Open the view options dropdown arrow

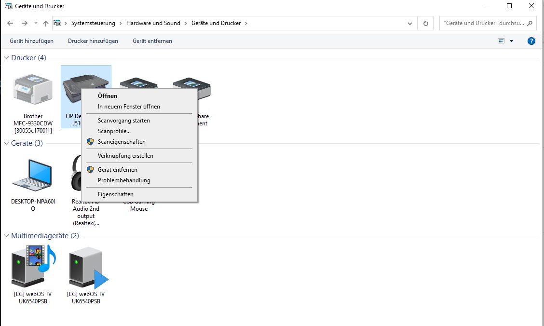(x=511, y=41)
